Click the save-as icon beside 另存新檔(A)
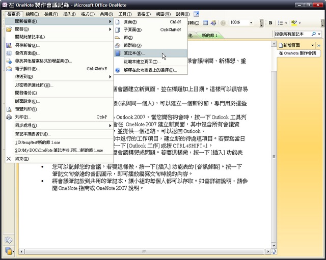Viewport: 326px width, 260px height. 9,45
